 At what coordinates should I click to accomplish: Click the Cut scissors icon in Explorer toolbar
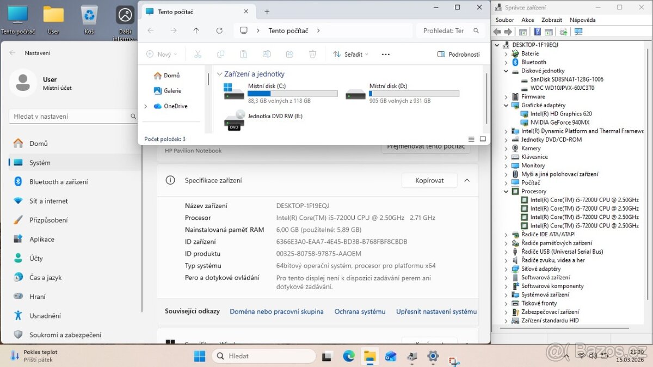coord(198,54)
